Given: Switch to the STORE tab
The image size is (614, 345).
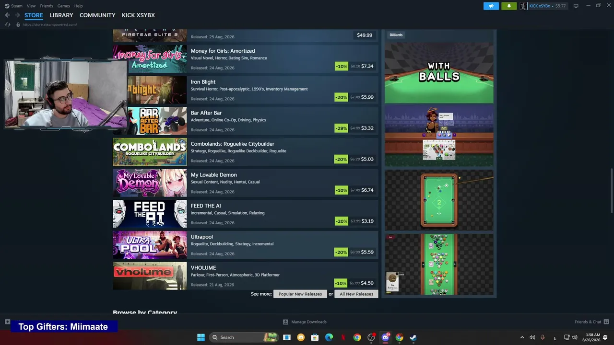Looking at the screenshot, I should 34,15.
